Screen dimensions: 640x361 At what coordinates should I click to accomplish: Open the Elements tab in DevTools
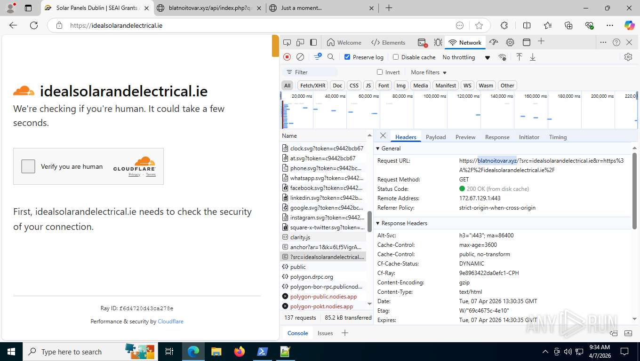(388, 42)
